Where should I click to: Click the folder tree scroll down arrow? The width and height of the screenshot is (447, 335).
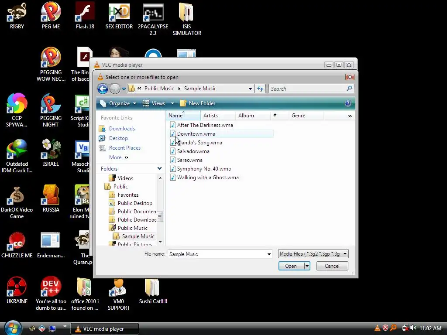point(160,242)
